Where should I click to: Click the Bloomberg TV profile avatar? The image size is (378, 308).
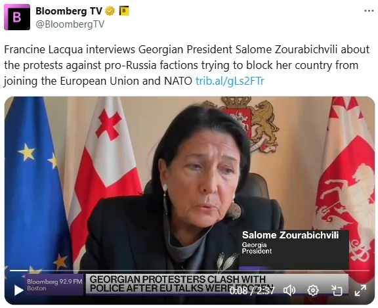click(x=17, y=17)
